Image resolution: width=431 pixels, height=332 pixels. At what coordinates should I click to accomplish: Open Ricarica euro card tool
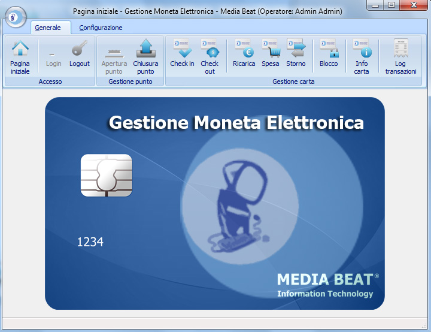tap(244, 53)
